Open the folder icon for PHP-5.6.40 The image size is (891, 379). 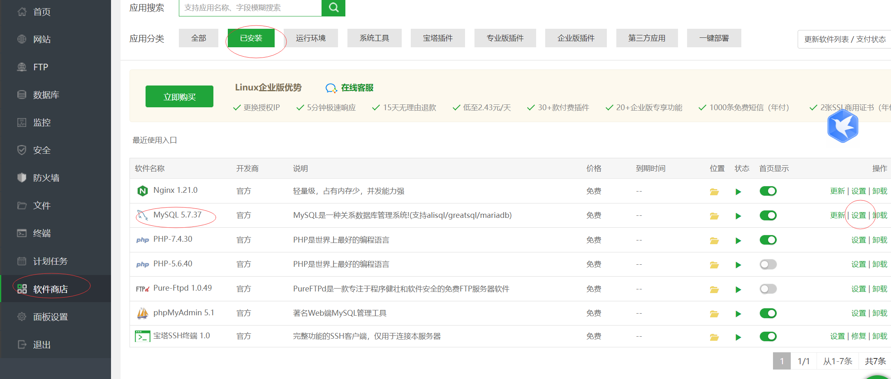pyautogui.click(x=714, y=265)
